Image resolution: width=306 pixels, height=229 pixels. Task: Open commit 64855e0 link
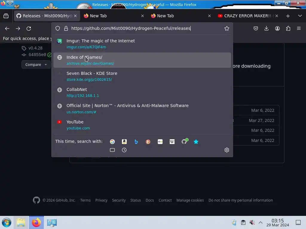click(x=37, y=55)
